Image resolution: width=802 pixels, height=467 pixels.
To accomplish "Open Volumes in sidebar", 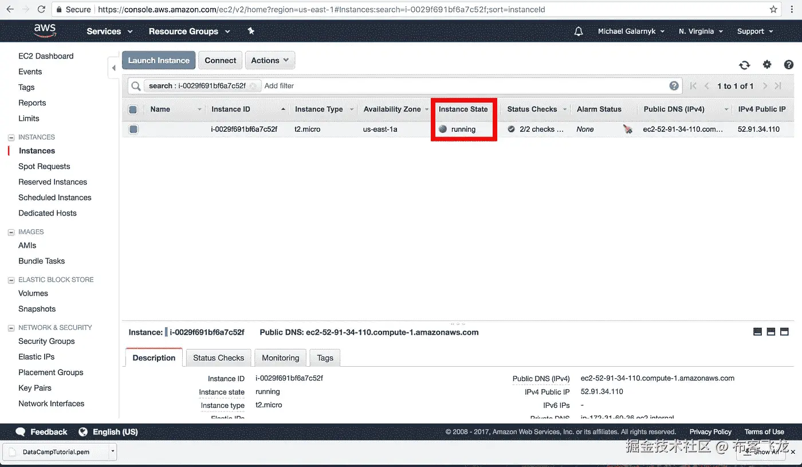I will 33,293.
